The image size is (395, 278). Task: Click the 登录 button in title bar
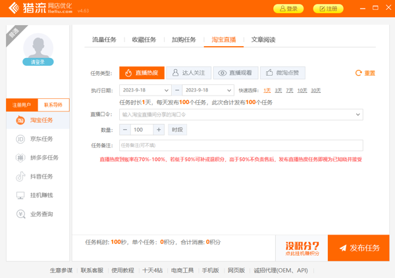(288, 9)
